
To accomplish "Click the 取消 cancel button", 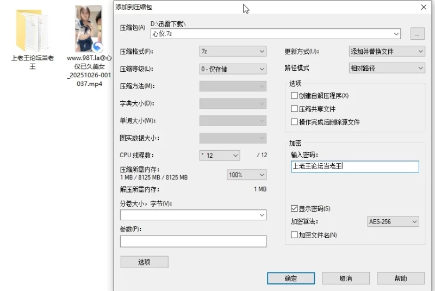I will click(x=346, y=278).
